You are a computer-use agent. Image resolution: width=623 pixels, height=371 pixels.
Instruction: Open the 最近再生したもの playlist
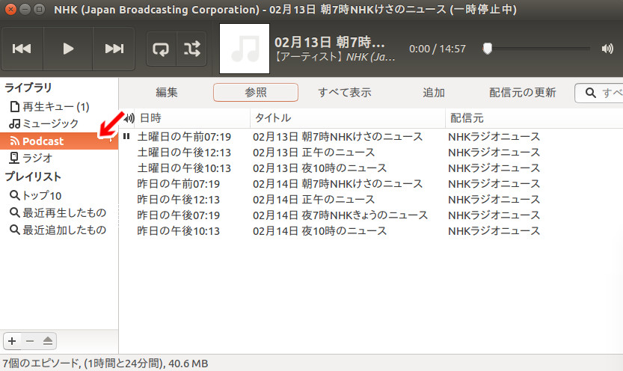(x=58, y=212)
